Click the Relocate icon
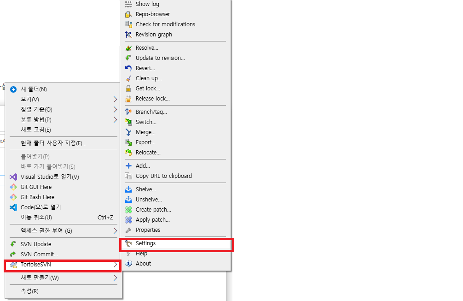Image resolution: width=463 pixels, height=301 pixels. 128,152
